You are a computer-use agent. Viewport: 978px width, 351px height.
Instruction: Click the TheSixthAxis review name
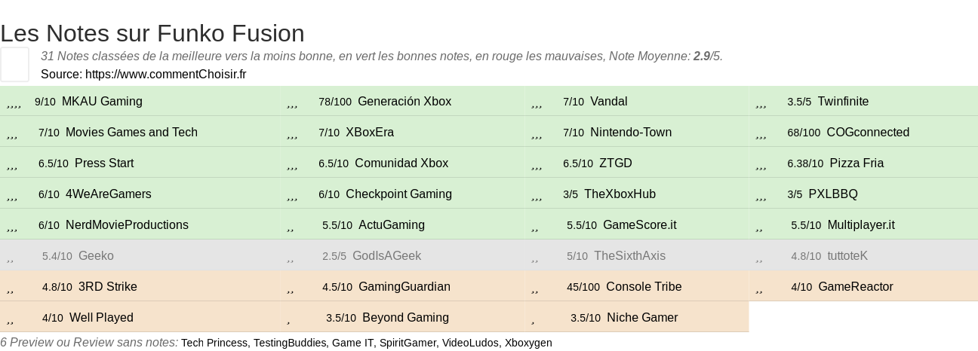pyautogui.click(x=629, y=256)
